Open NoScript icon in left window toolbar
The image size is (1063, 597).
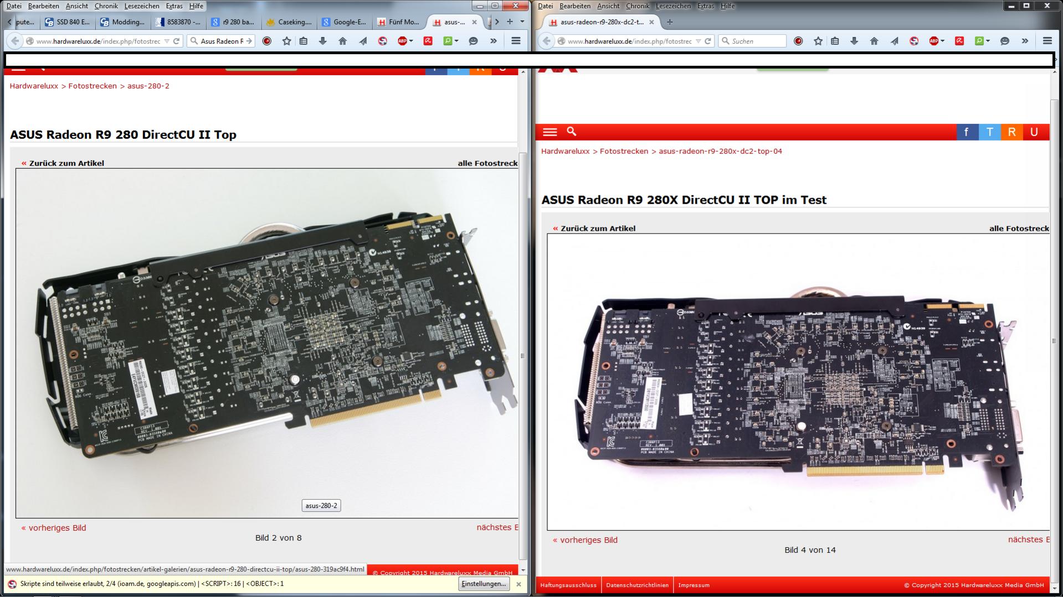[382, 41]
